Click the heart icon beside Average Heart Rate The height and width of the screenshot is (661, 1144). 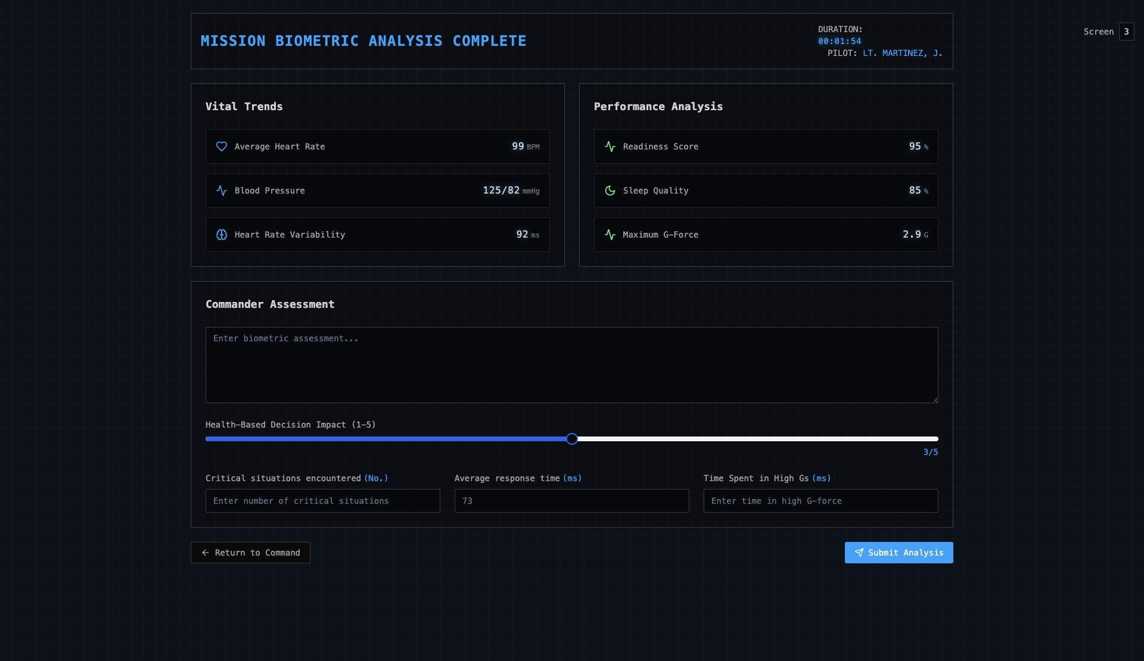pos(222,146)
